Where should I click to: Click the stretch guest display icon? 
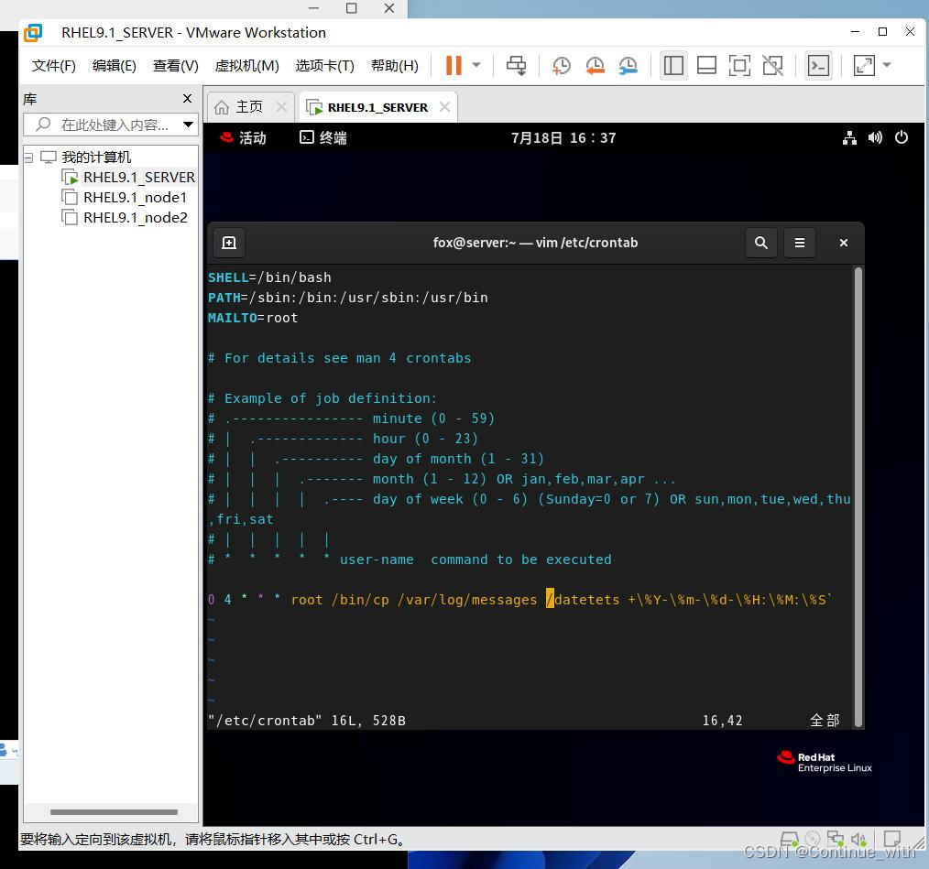[864, 65]
